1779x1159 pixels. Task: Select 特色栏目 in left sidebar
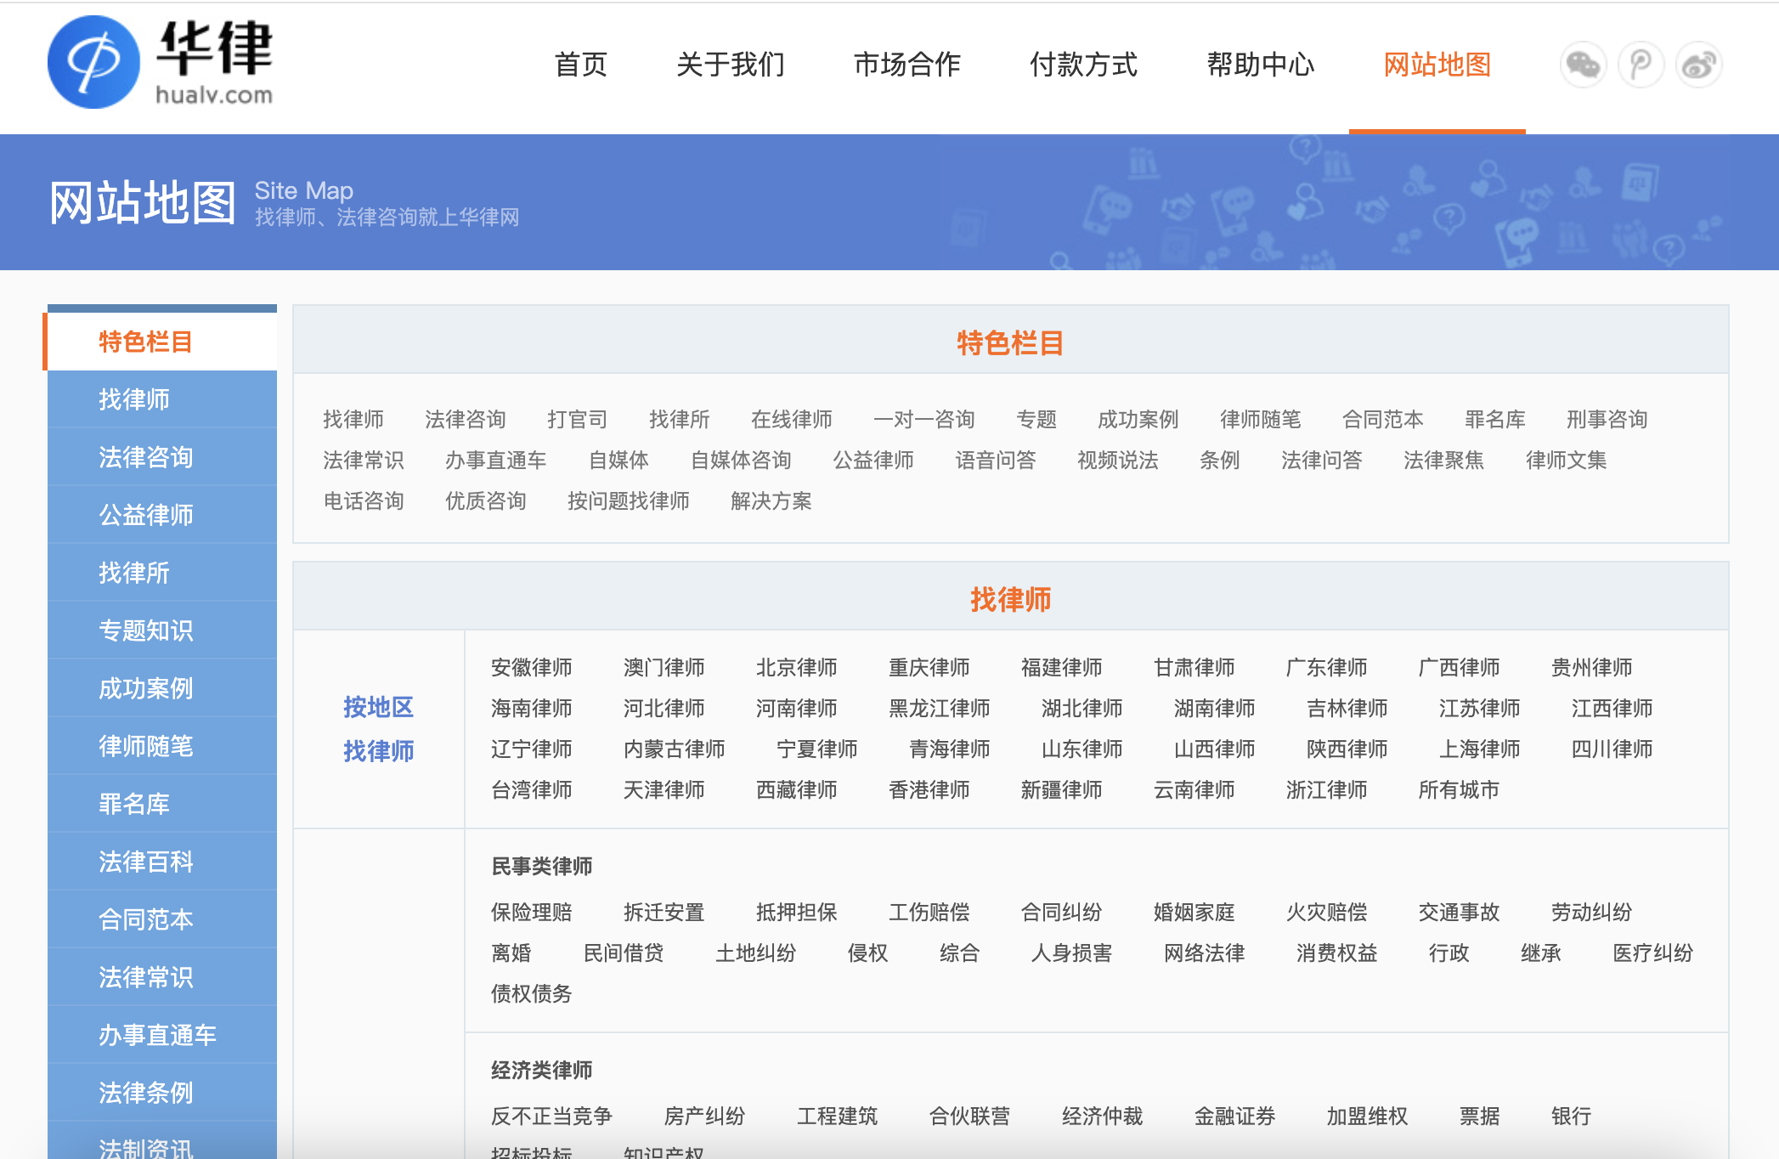[145, 342]
